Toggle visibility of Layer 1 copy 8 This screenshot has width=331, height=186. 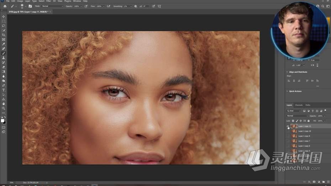[288, 136]
